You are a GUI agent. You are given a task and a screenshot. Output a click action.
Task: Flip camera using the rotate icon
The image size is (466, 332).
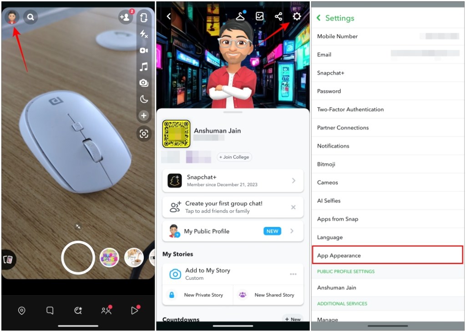pos(144,18)
